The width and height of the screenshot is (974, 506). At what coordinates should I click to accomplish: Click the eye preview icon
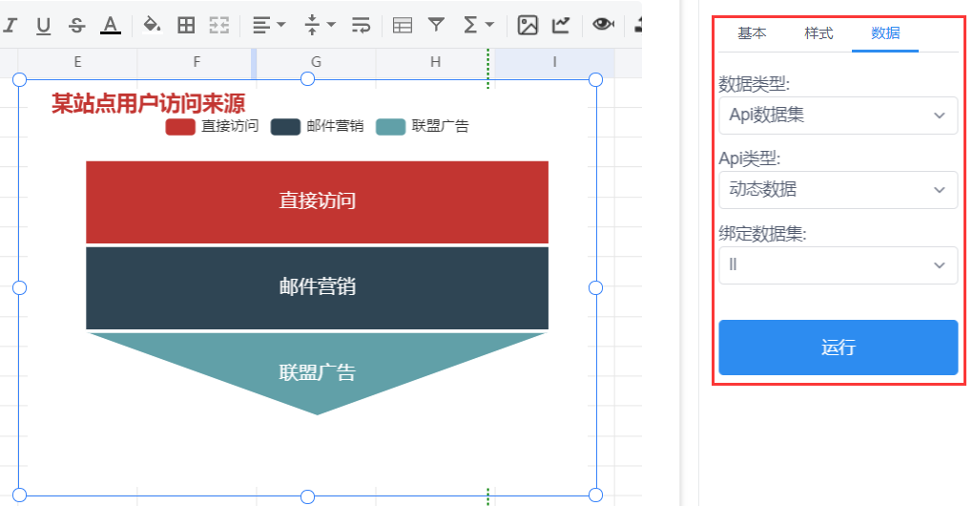[603, 24]
